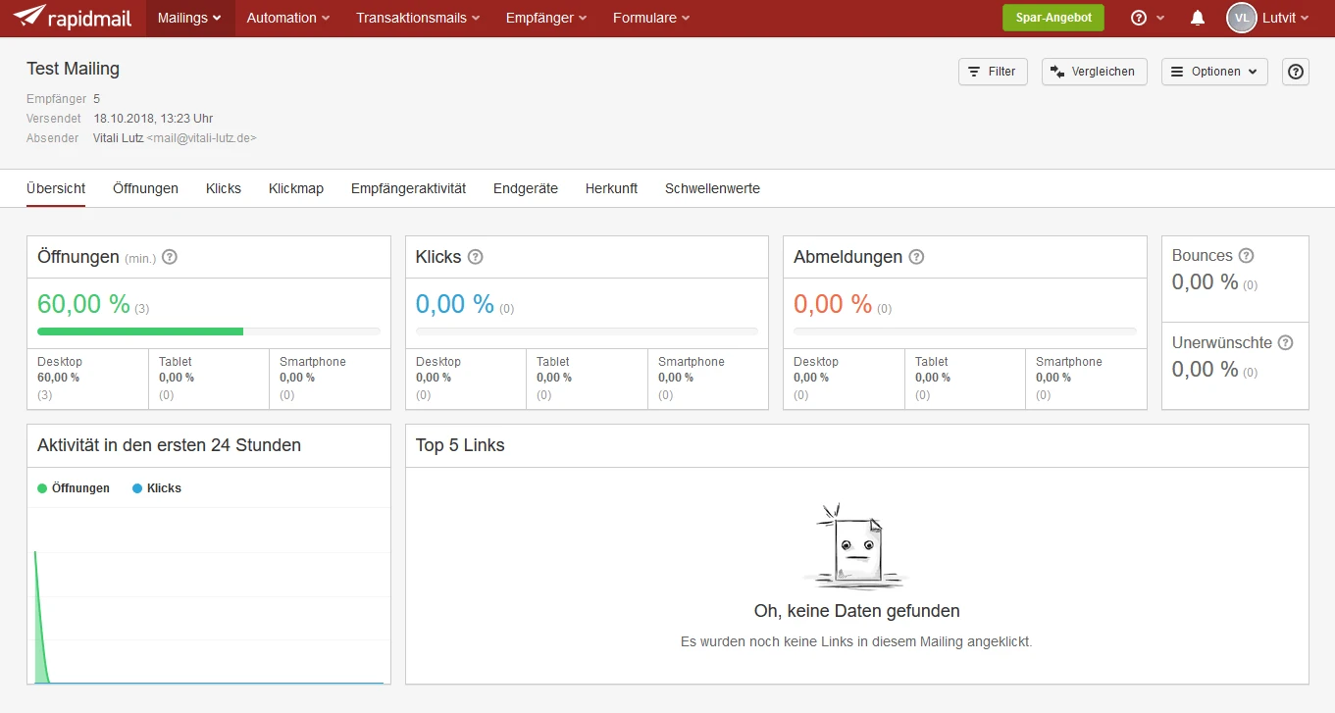This screenshot has height=713, width=1335.
Task: Toggle the Öffnungen series in the legend
Action: click(x=74, y=487)
